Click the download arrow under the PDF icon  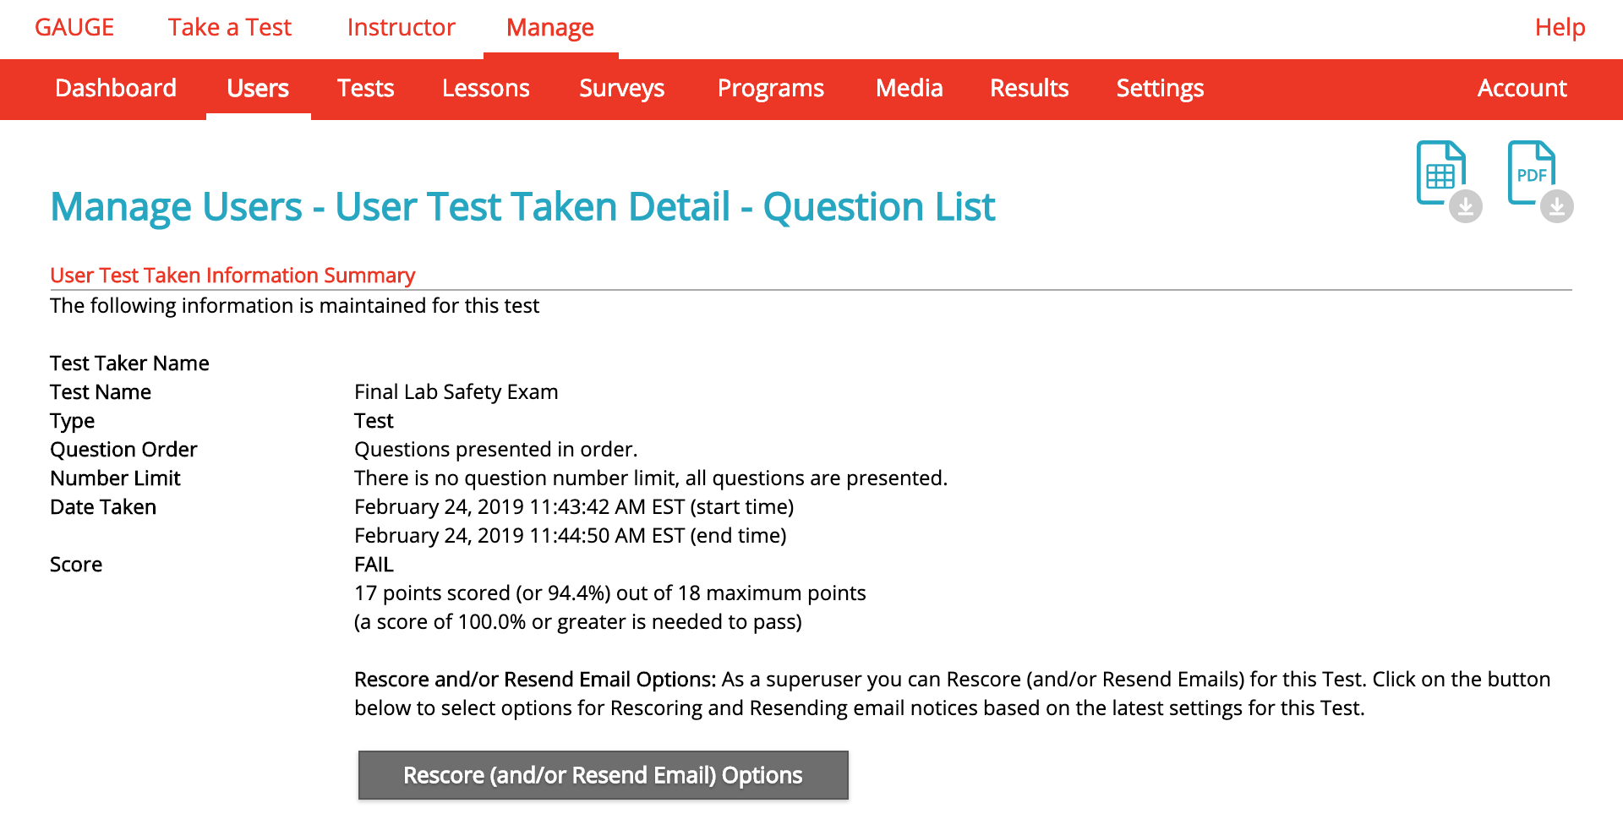point(1558,207)
